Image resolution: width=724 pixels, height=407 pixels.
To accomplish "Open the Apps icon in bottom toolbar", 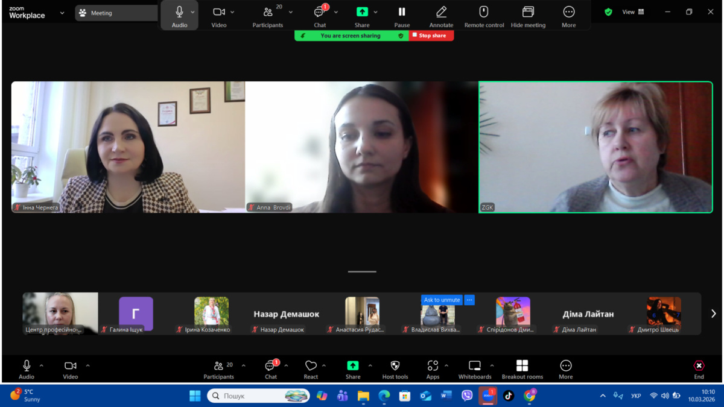I will (x=433, y=366).
